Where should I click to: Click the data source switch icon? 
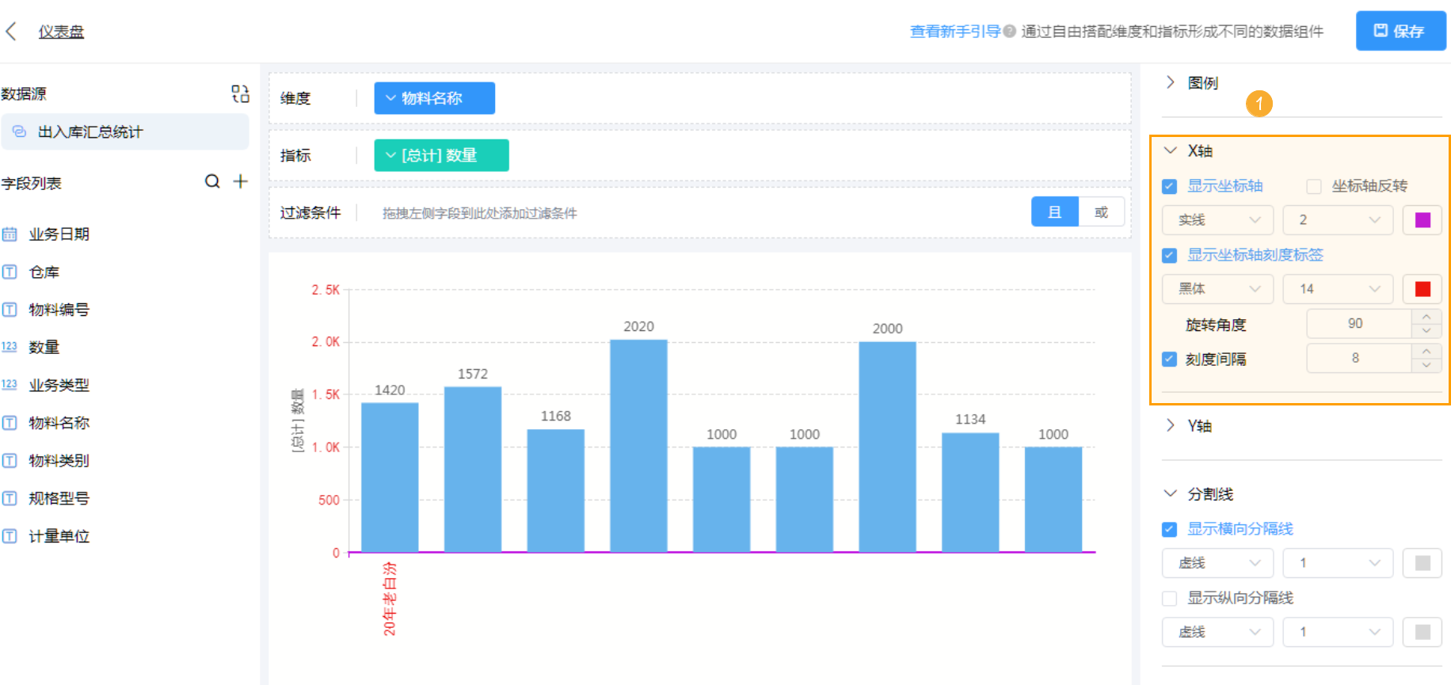point(240,94)
